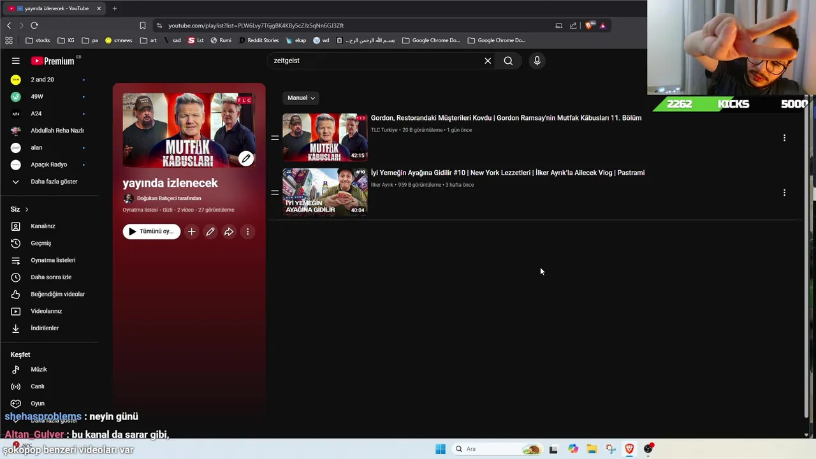Grab reorder handle of Gordon video

(275, 138)
